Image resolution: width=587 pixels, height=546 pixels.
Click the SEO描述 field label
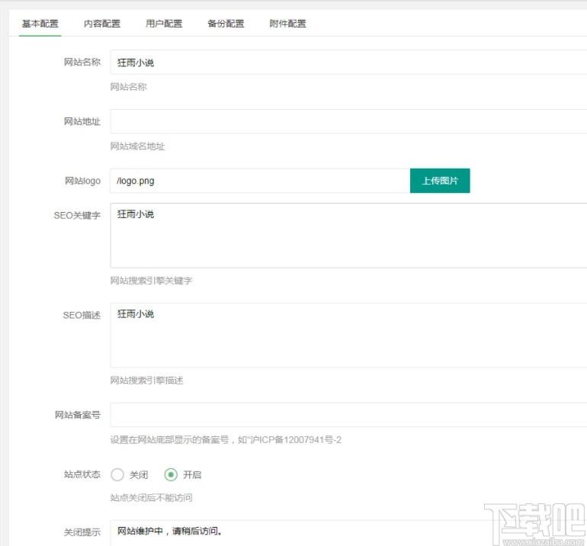pos(82,315)
